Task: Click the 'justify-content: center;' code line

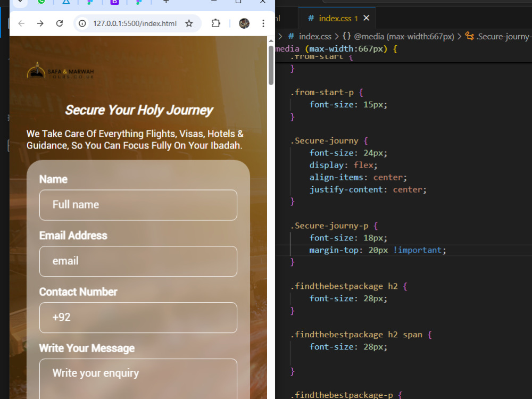Action: click(x=368, y=190)
